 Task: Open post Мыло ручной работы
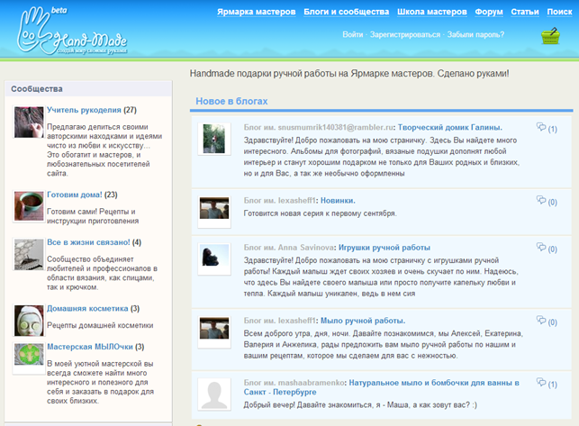click(363, 321)
